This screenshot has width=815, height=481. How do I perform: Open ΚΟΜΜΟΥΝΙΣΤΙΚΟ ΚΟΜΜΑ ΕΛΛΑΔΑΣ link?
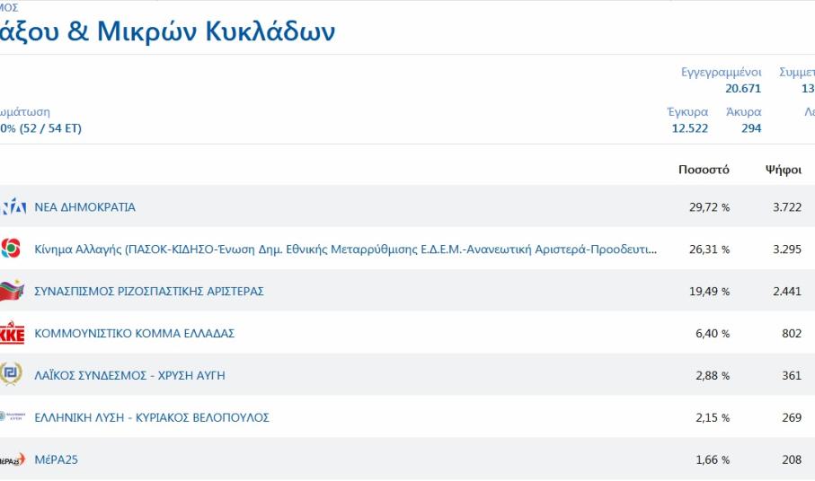[x=134, y=334]
